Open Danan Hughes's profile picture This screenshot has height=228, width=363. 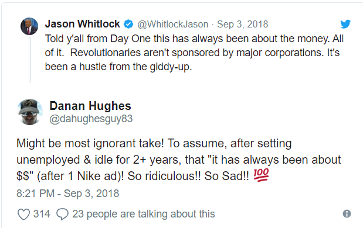point(30,112)
